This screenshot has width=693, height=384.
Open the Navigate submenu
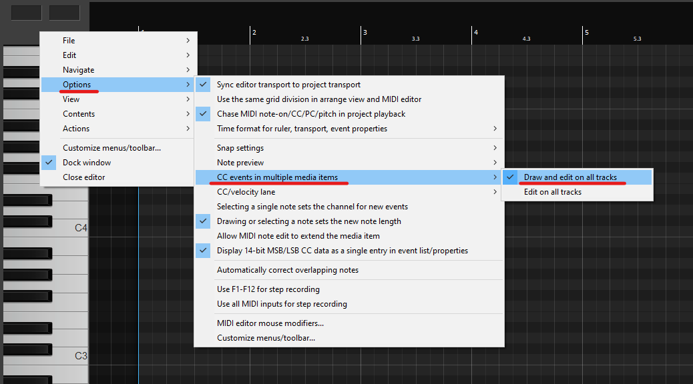118,70
